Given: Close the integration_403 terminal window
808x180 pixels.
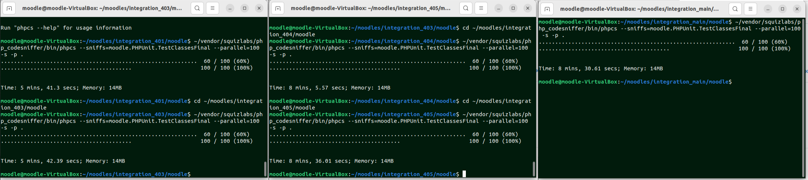Looking at the screenshot, I should (x=259, y=8).
